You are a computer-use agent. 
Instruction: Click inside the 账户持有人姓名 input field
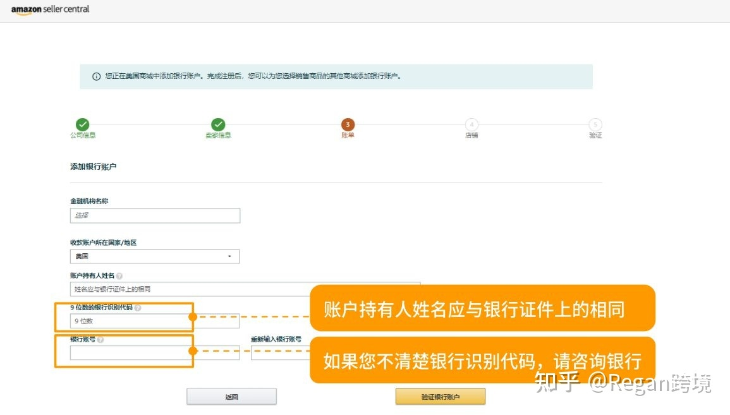pyautogui.click(x=190, y=289)
